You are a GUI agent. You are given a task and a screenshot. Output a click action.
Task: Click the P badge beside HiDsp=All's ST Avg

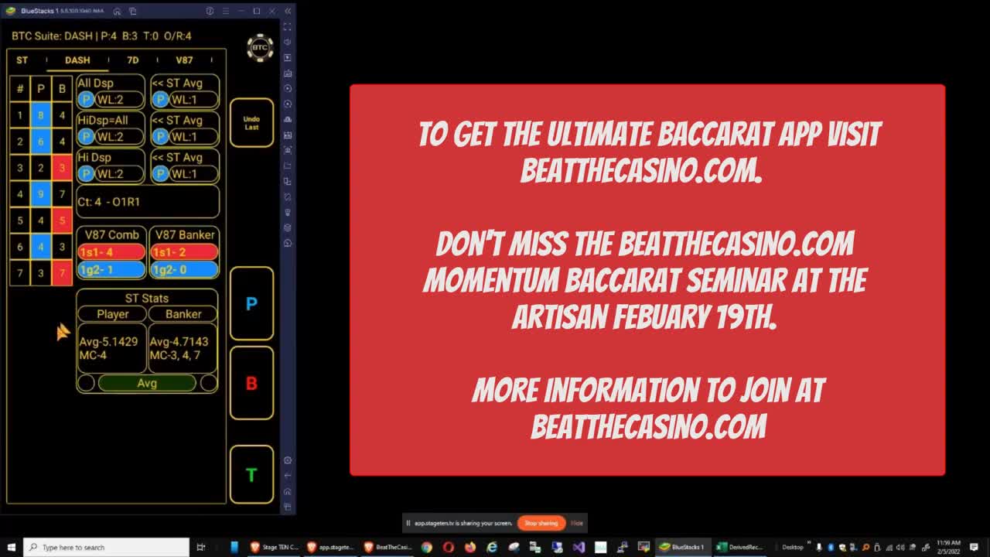click(160, 136)
